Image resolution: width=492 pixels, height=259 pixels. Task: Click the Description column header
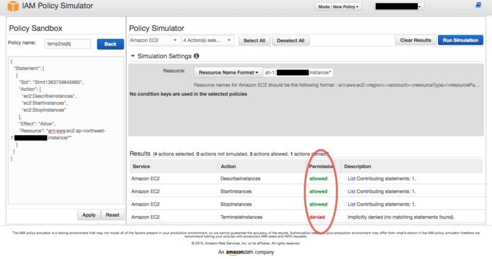click(x=411, y=166)
